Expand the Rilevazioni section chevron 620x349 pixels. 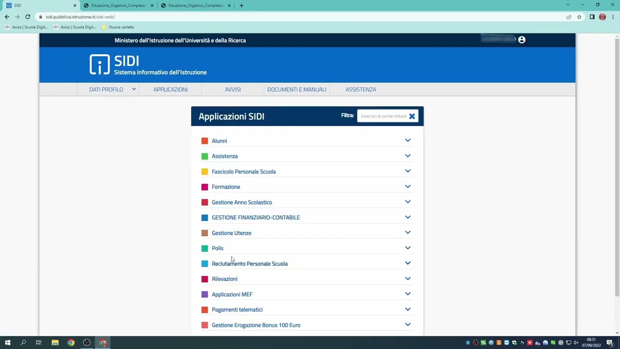tap(408, 279)
